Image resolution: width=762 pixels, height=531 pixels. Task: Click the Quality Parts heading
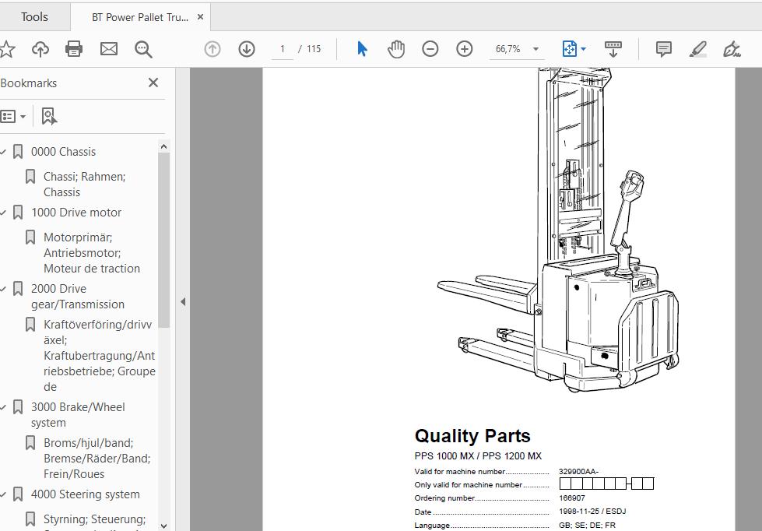pyautogui.click(x=472, y=436)
